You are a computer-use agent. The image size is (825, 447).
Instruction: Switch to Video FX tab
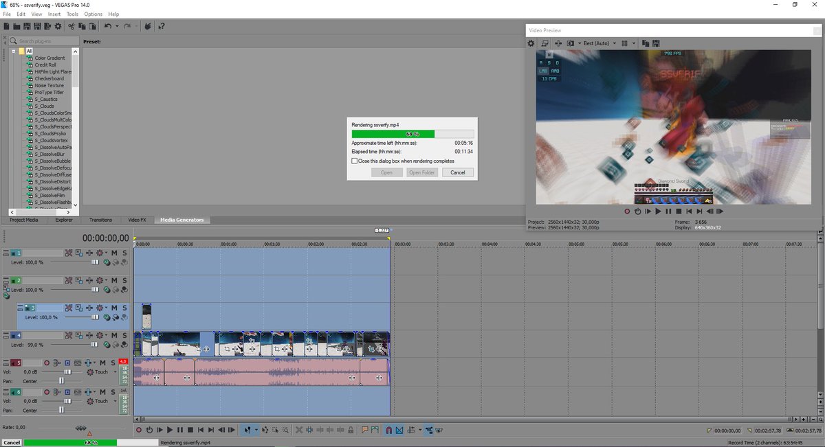[137, 220]
